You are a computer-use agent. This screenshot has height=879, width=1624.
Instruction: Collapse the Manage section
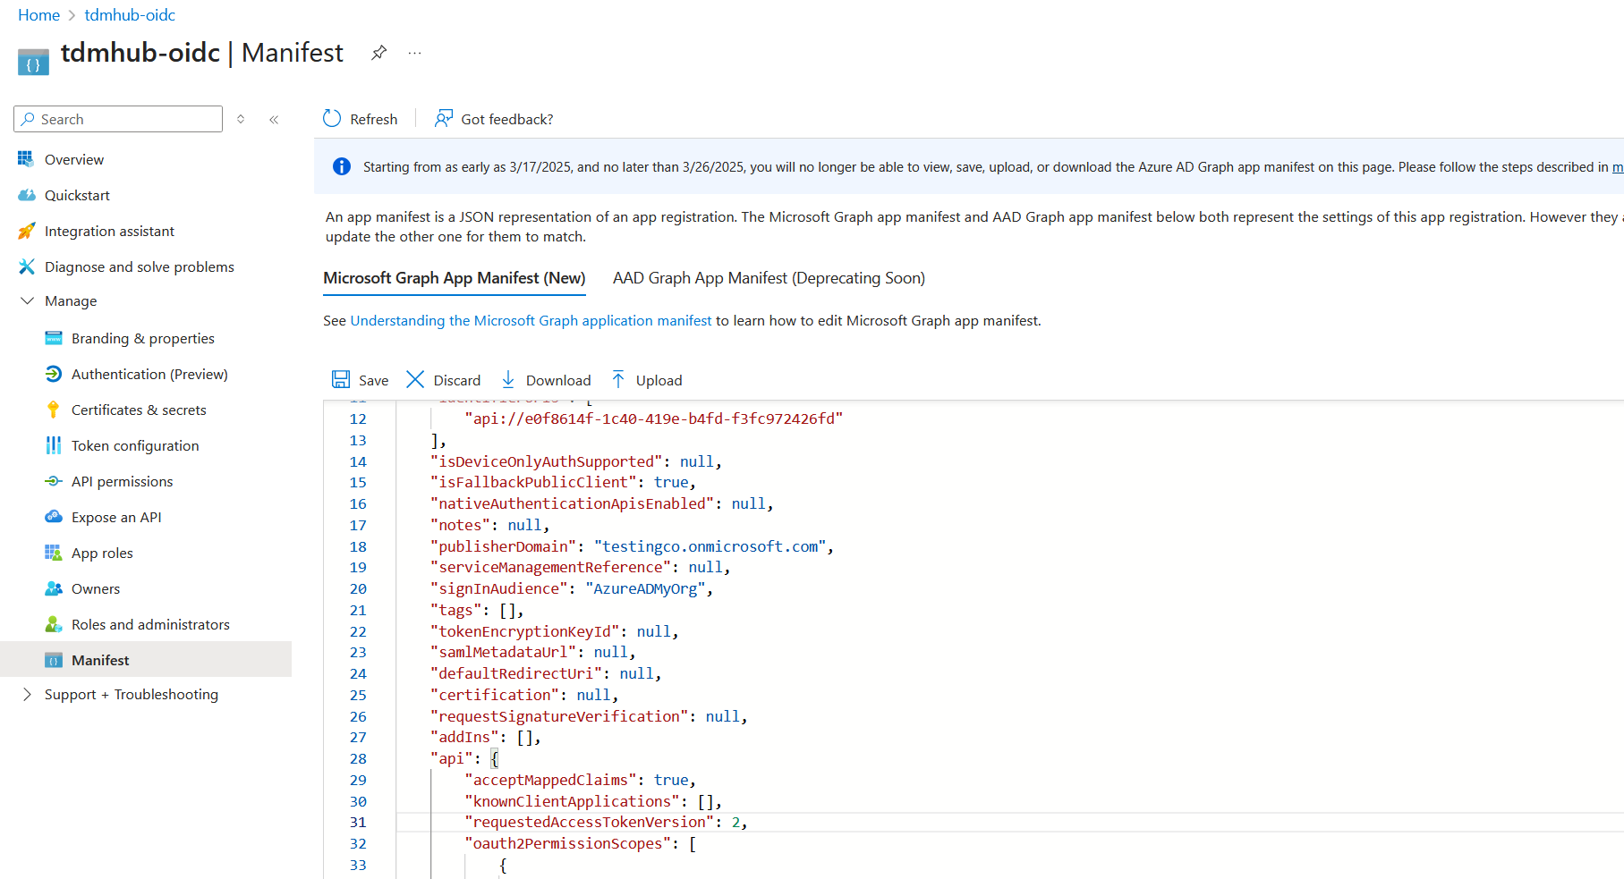28,301
